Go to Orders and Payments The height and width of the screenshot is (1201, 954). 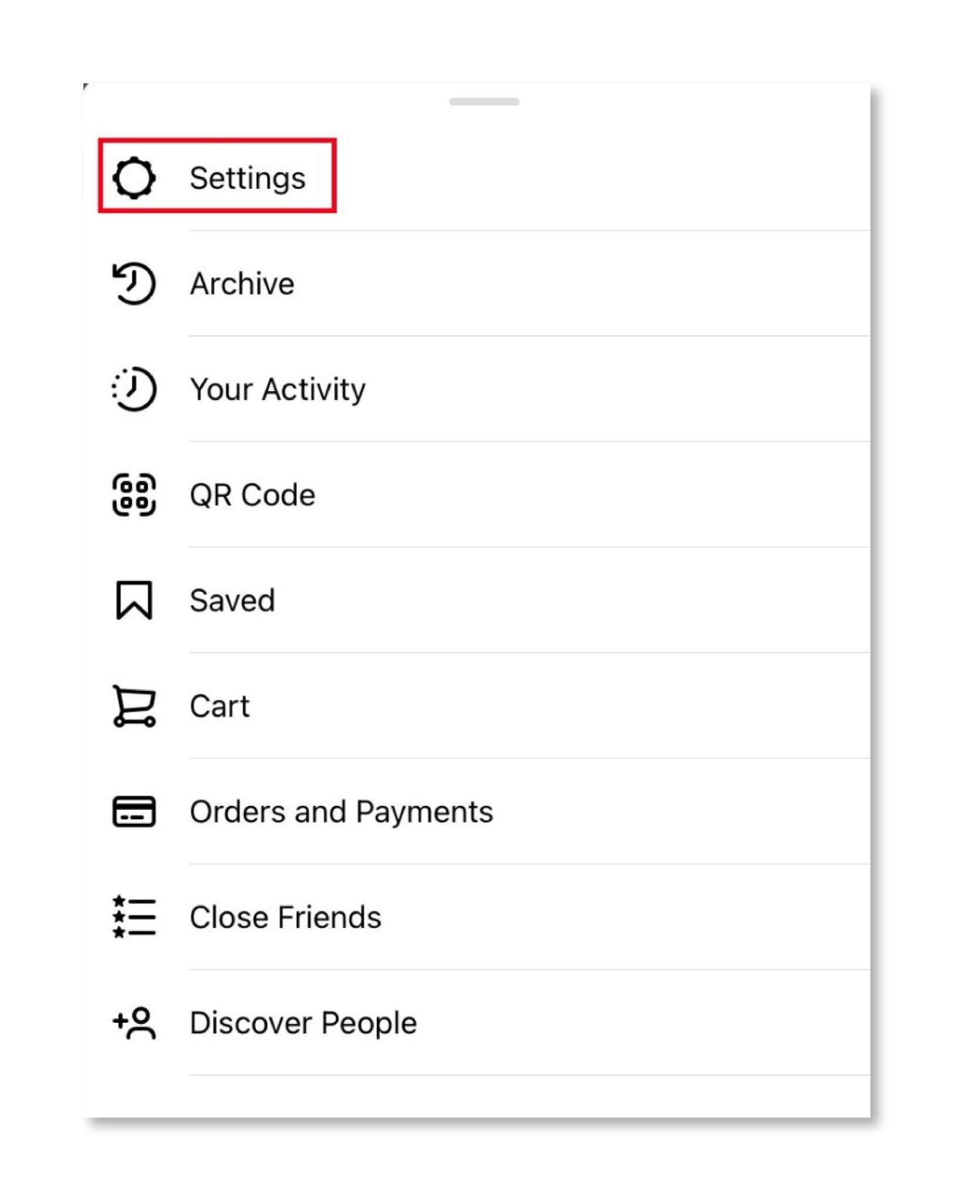(x=342, y=812)
